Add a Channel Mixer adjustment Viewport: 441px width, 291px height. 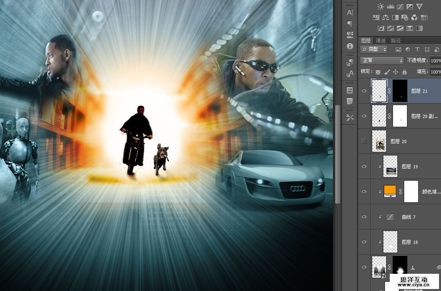414,18
